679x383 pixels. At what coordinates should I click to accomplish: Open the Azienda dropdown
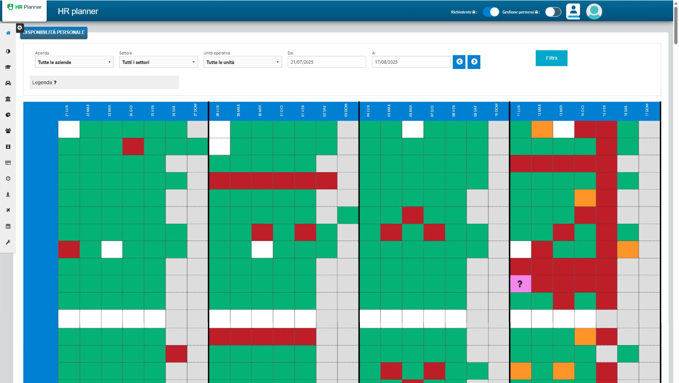click(74, 62)
